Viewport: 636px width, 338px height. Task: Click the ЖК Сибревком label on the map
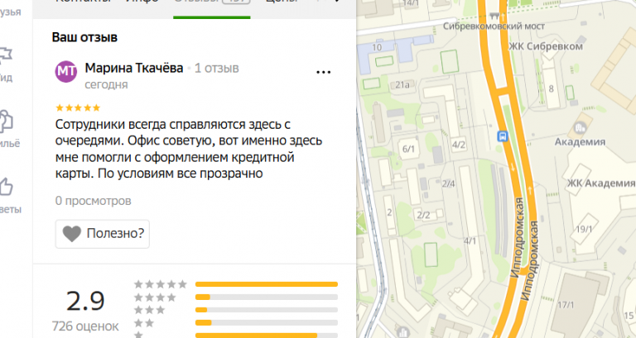coord(546,46)
